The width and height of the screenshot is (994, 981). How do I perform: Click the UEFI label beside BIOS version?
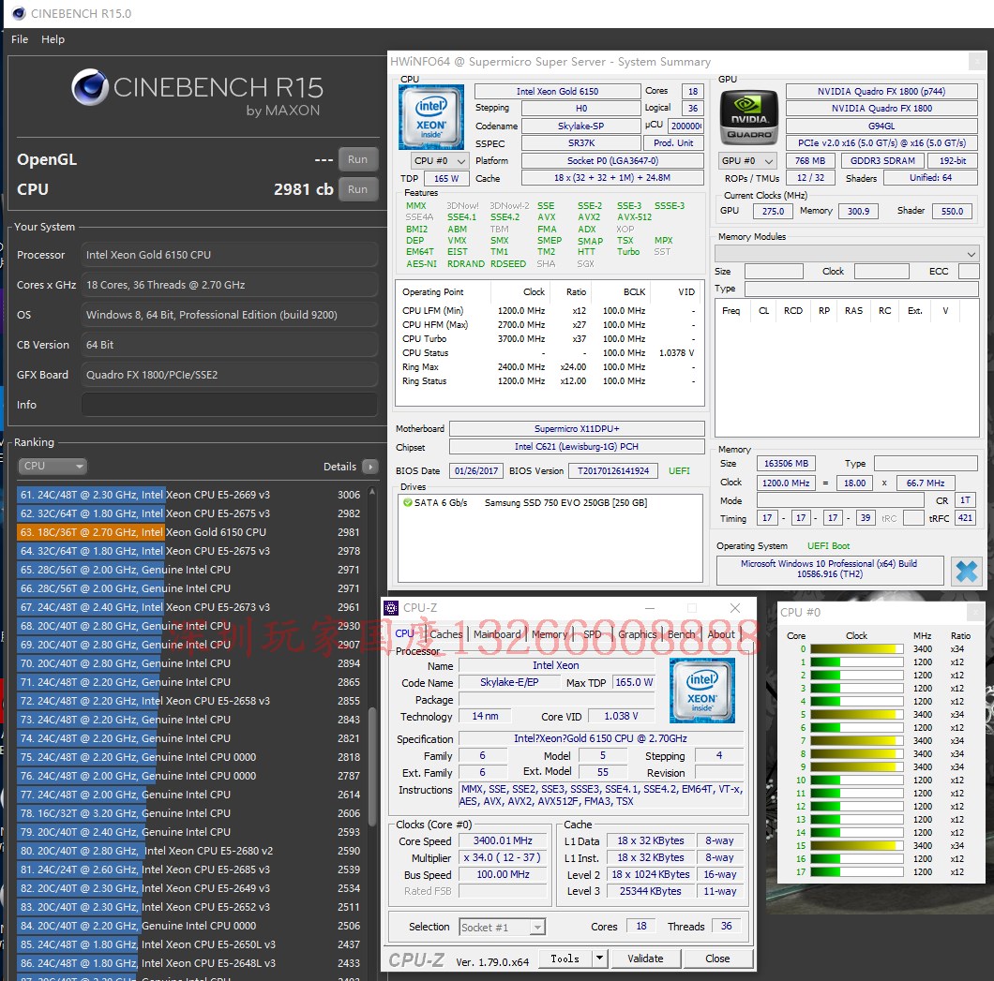pos(679,471)
